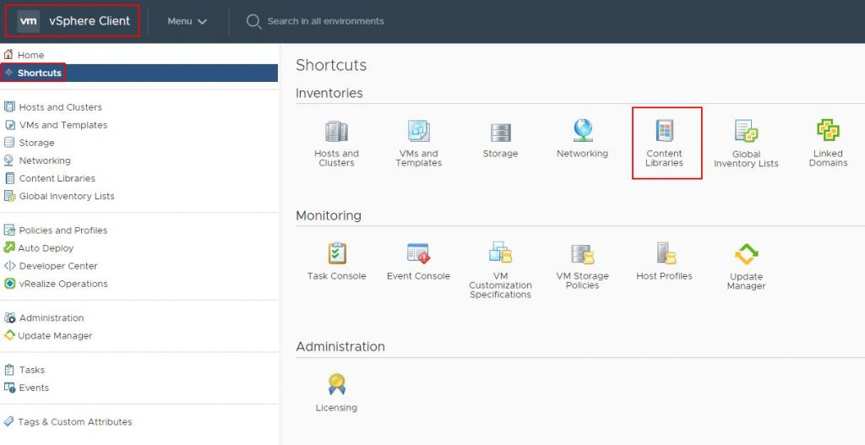Open Storage shortcut icon in Inventories
The width and height of the screenshot is (865, 445).
tap(500, 133)
